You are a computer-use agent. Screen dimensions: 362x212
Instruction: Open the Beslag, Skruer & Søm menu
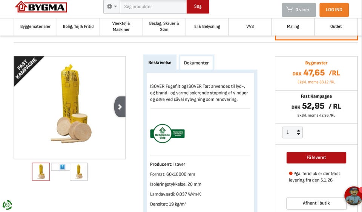coord(164,26)
